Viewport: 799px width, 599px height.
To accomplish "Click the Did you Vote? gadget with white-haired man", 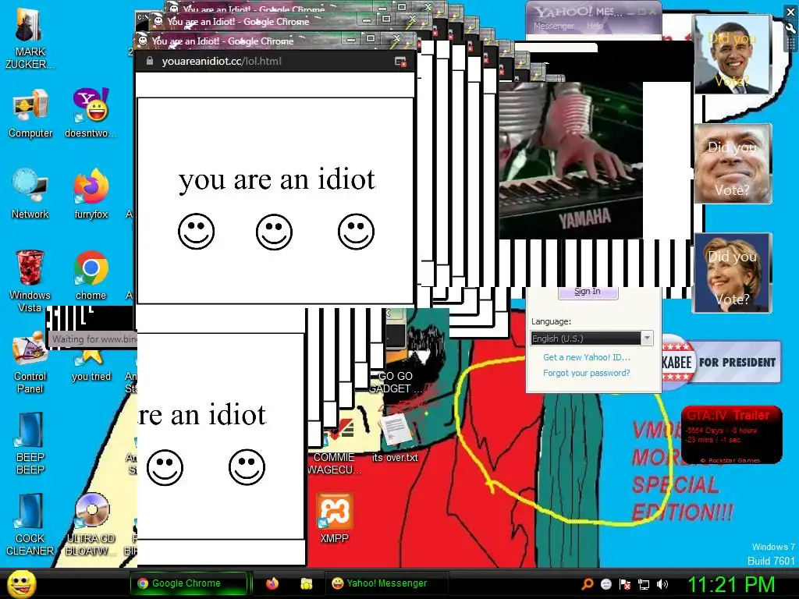I will [x=733, y=164].
